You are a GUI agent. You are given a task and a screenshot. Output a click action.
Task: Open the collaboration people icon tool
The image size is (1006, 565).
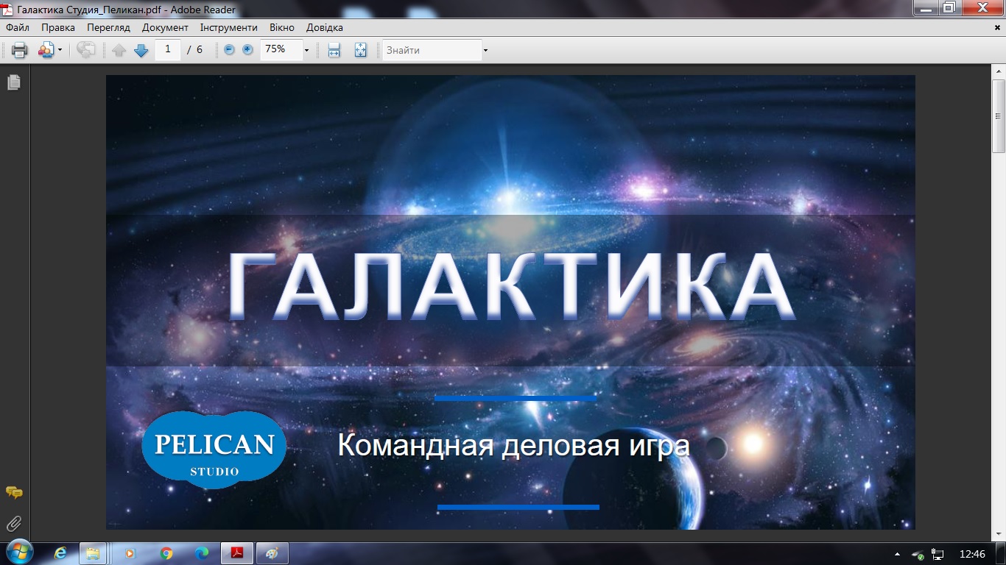[x=46, y=50]
